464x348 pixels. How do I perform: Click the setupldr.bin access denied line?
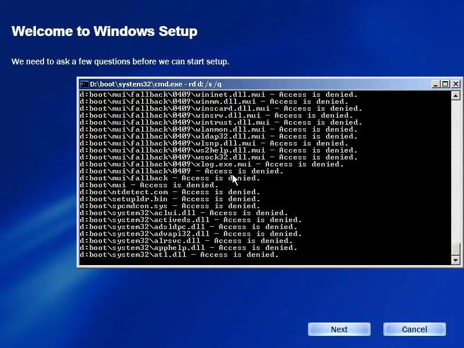point(170,199)
